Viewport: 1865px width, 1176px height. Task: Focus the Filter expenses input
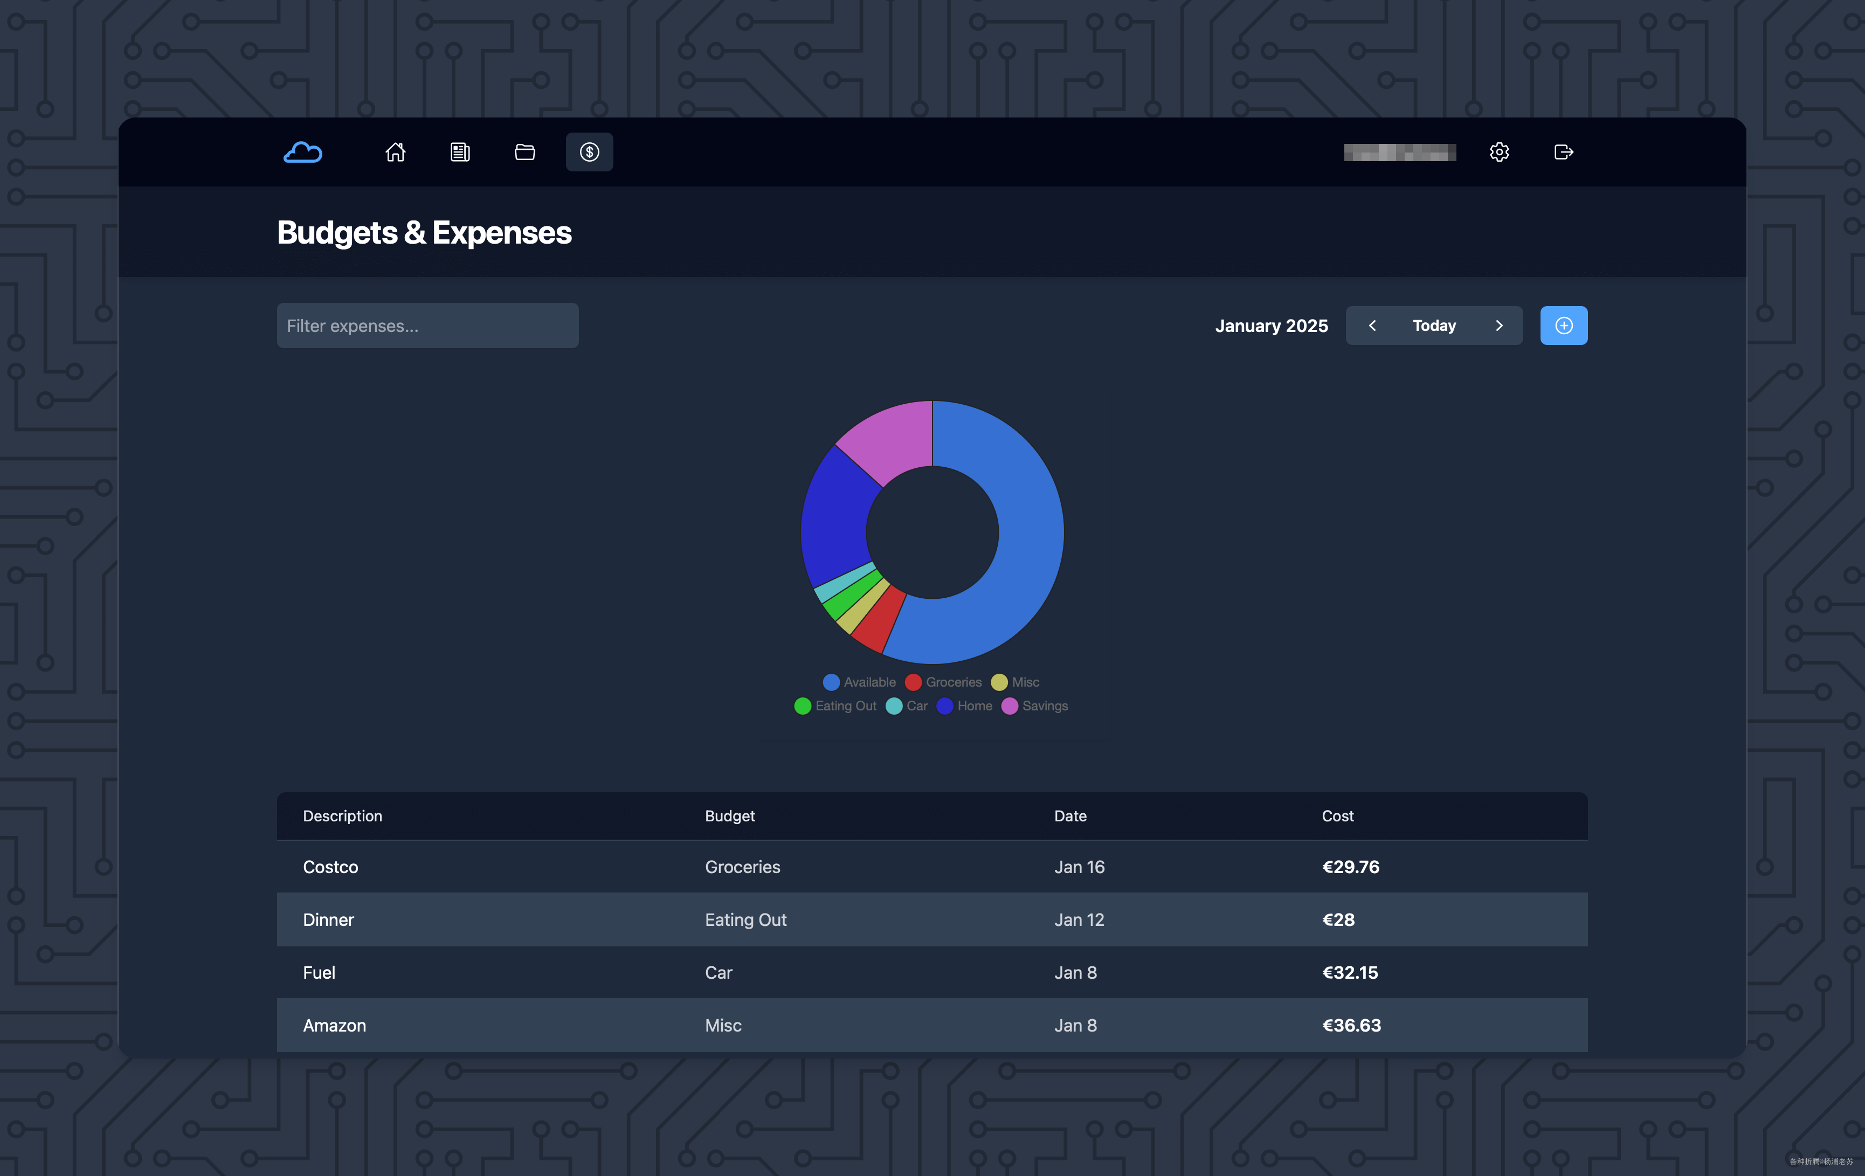[427, 326]
